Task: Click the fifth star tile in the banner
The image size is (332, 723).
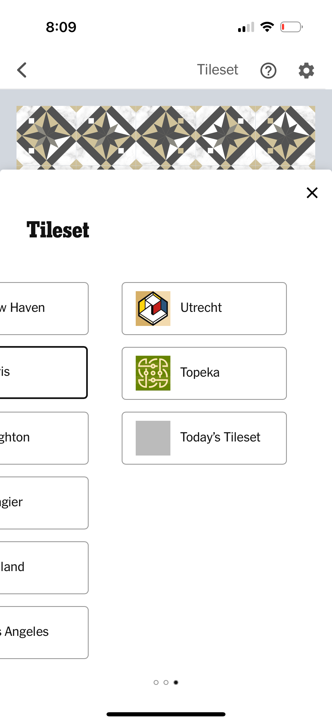Action: tap(286, 136)
